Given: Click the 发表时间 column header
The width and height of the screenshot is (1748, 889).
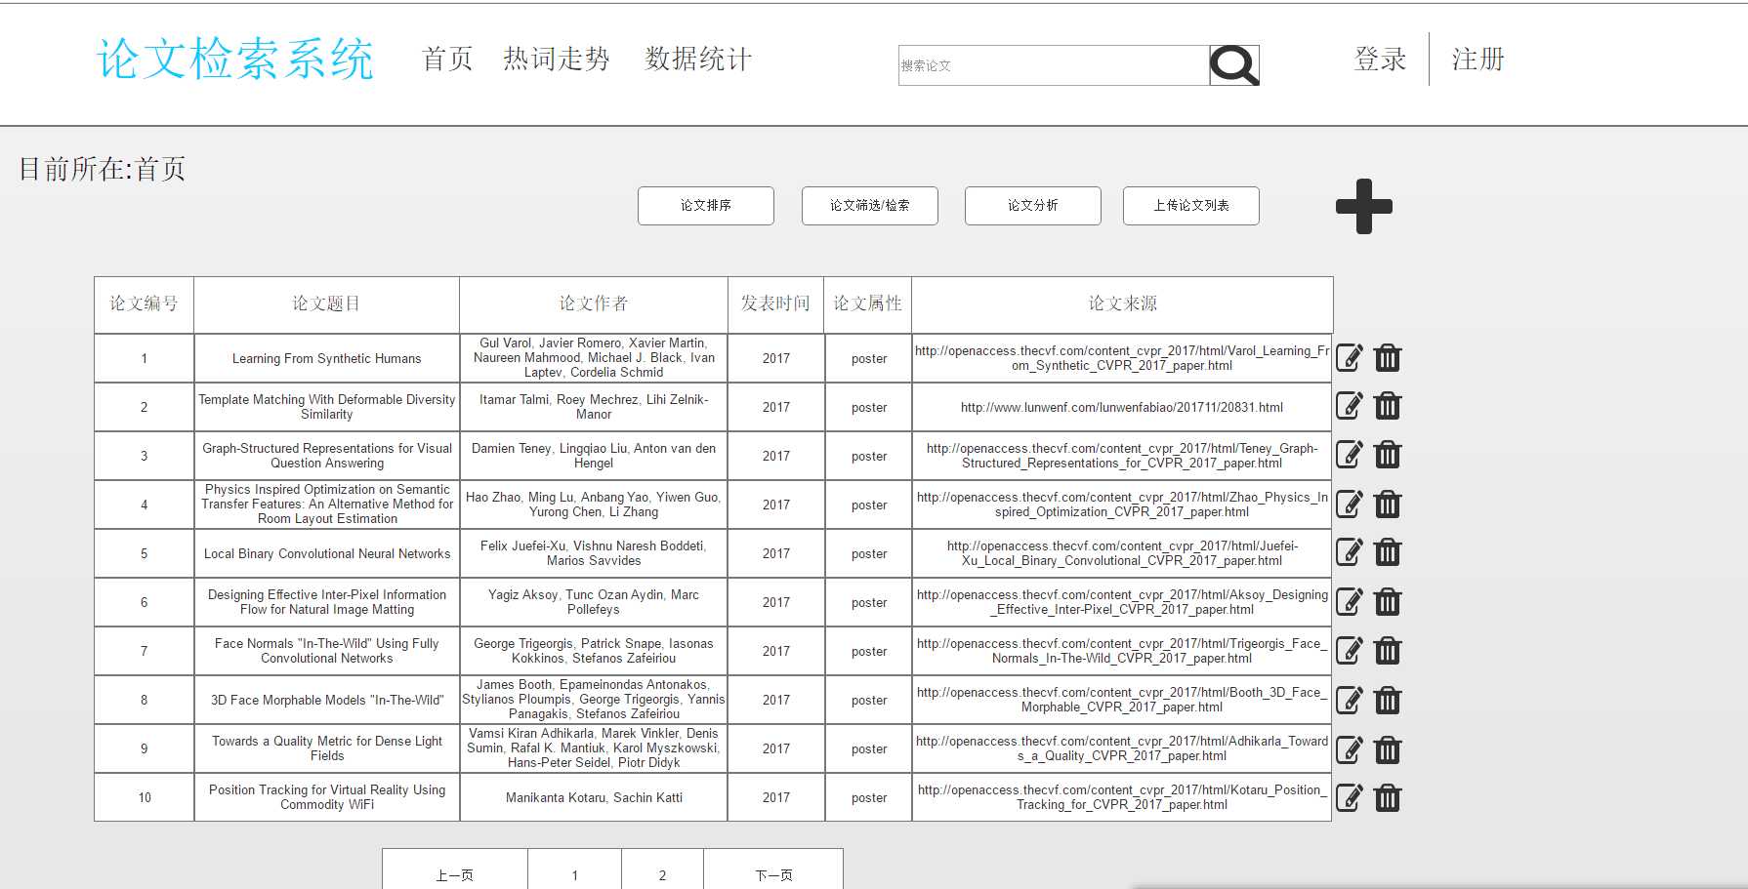Looking at the screenshot, I should [x=775, y=304].
